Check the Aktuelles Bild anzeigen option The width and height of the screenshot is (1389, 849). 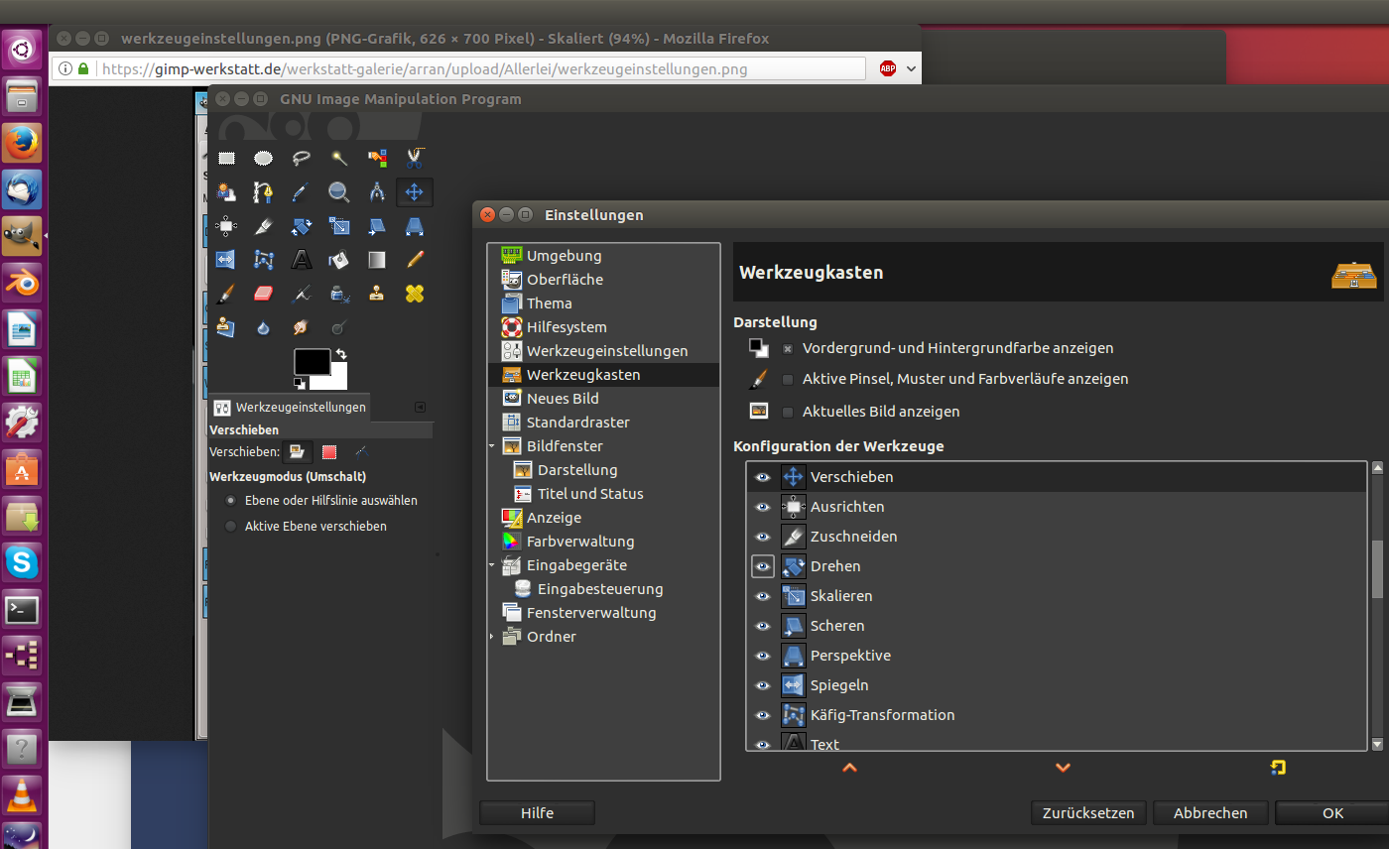point(788,412)
